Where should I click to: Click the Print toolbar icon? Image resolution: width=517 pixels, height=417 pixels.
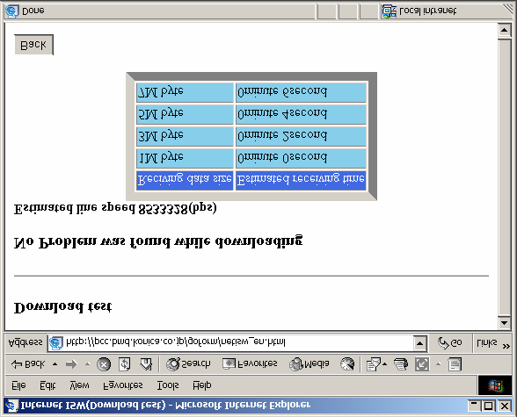pyautogui.click(x=401, y=364)
